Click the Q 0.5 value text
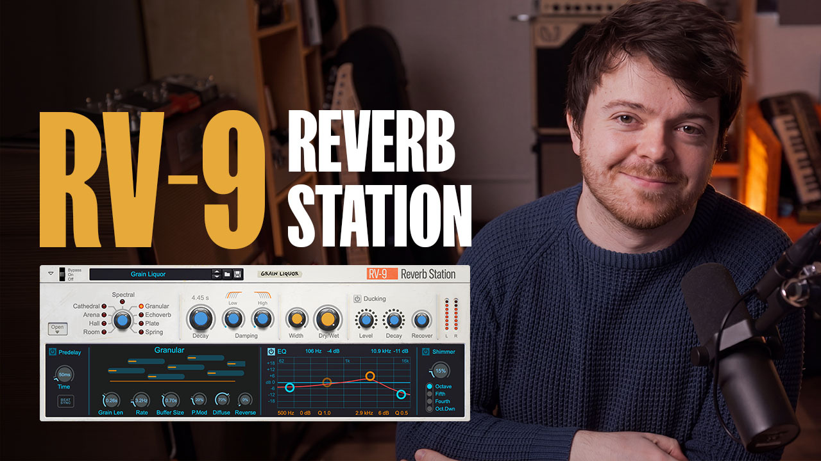821x461 pixels. [x=401, y=413]
